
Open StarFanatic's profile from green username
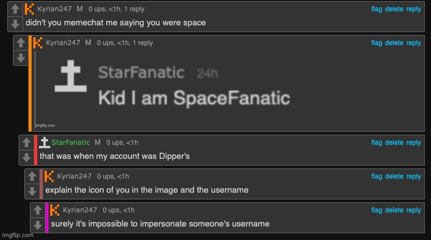[x=71, y=143]
